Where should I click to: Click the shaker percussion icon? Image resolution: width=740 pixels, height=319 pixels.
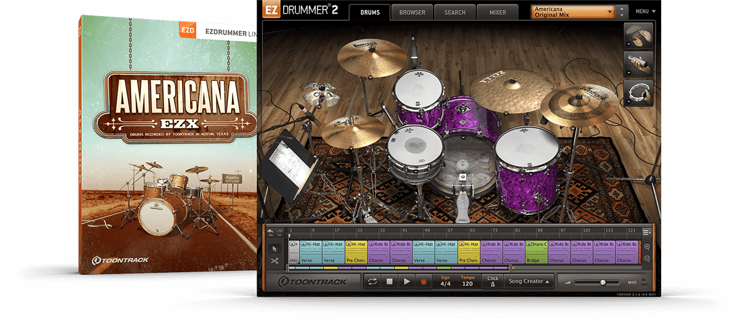coord(638,65)
